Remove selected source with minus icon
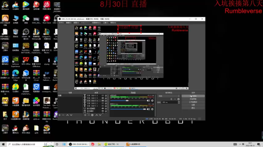This screenshot has width=263, height=147. 88,115
